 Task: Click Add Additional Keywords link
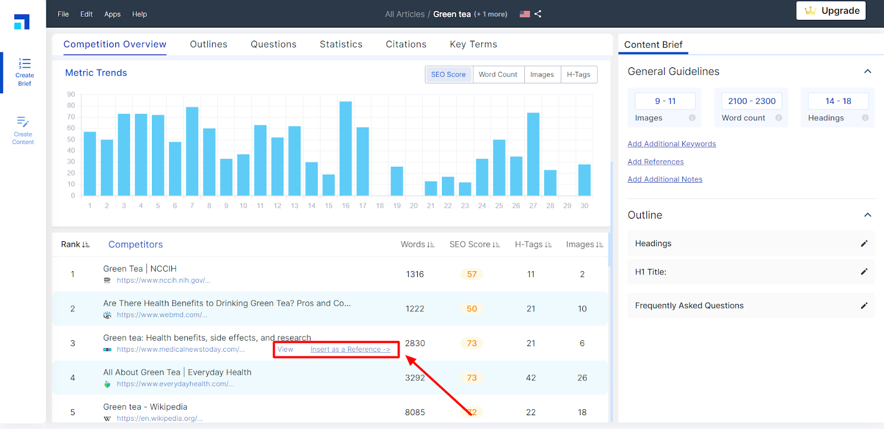[x=672, y=144]
